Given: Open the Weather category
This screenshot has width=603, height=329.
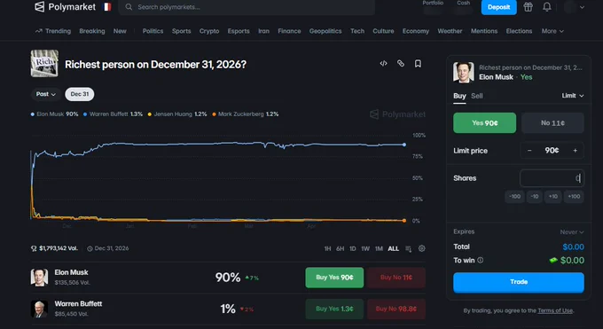Looking at the screenshot, I should pyautogui.click(x=450, y=31).
